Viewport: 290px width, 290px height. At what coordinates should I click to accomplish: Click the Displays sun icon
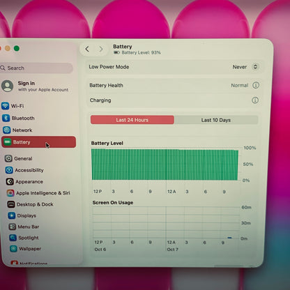(12, 215)
